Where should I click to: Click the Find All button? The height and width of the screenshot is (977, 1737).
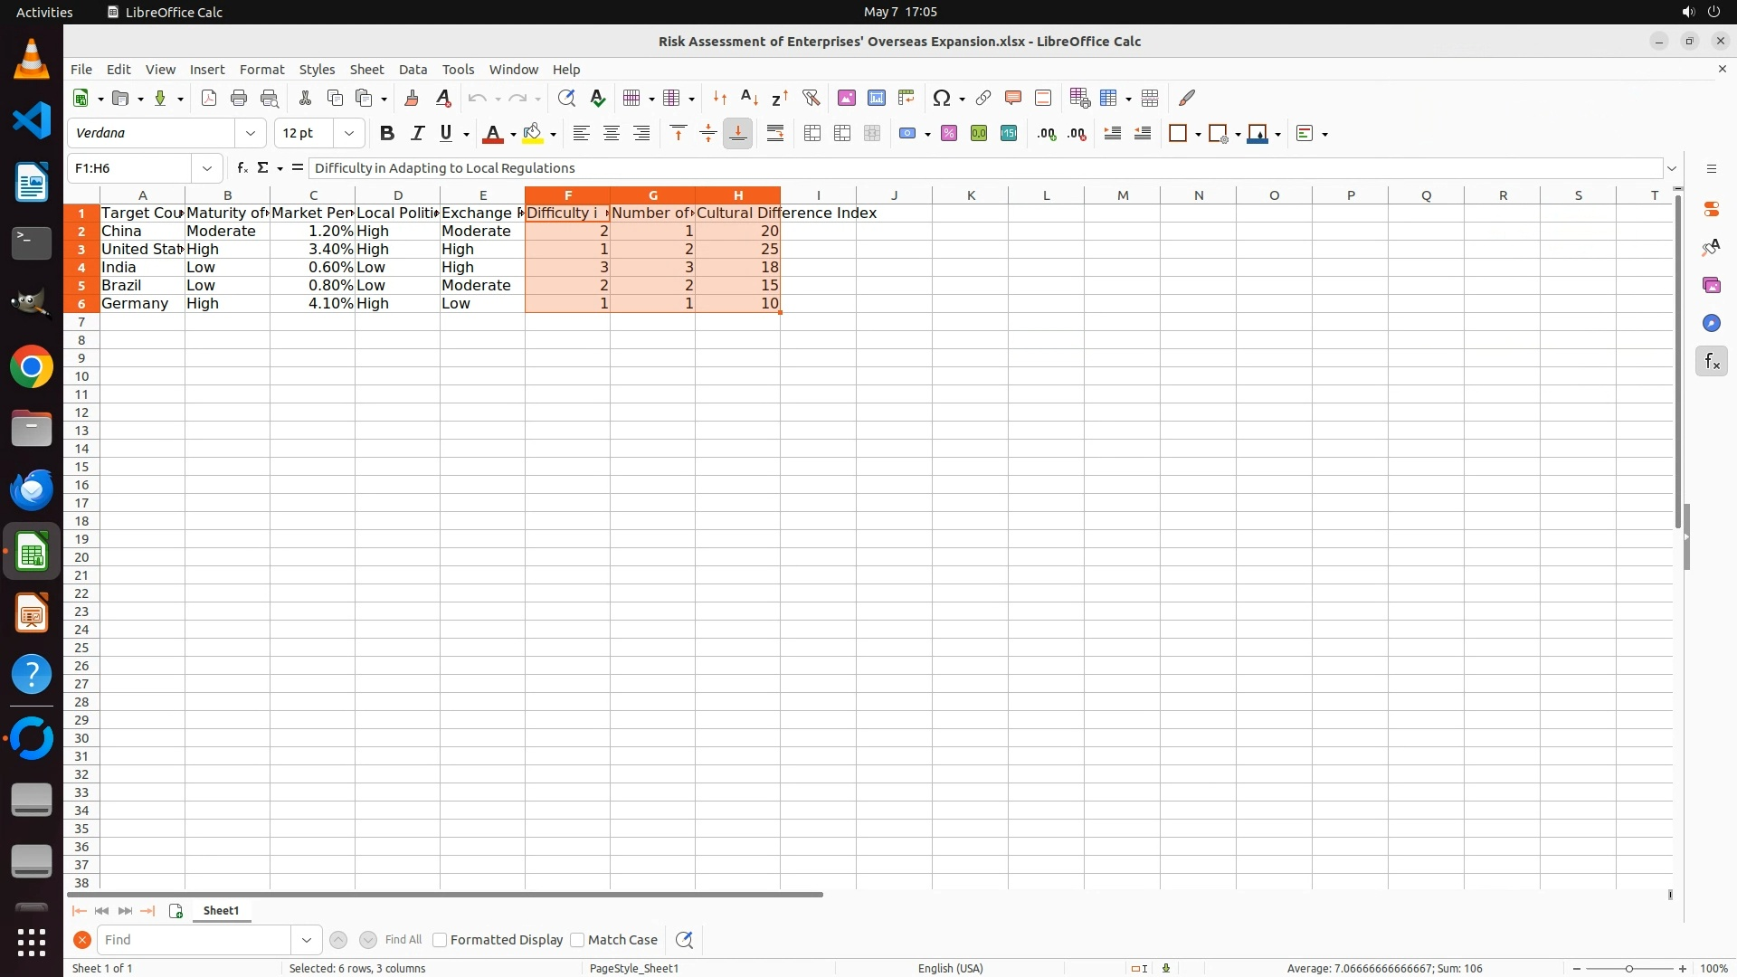(403, 940)
